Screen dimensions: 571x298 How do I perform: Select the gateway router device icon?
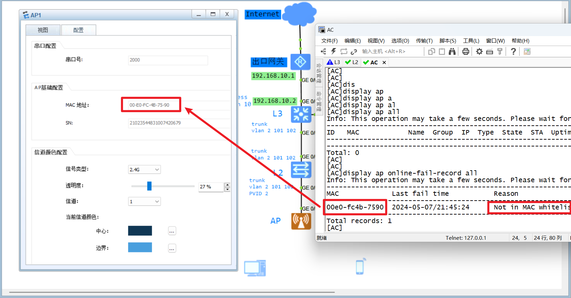tap(300, 62)
